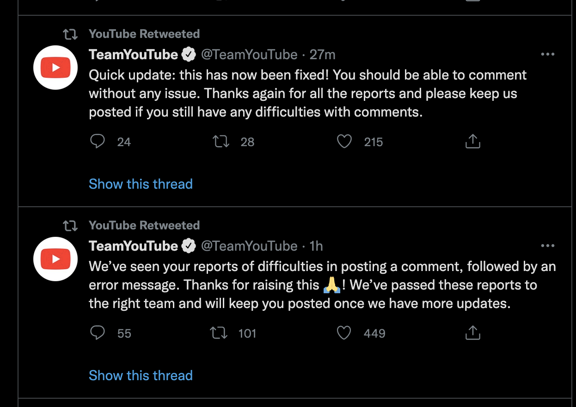Retweet the tweet with 101 retweets
The image size is (576, 407).
[219, 333]
